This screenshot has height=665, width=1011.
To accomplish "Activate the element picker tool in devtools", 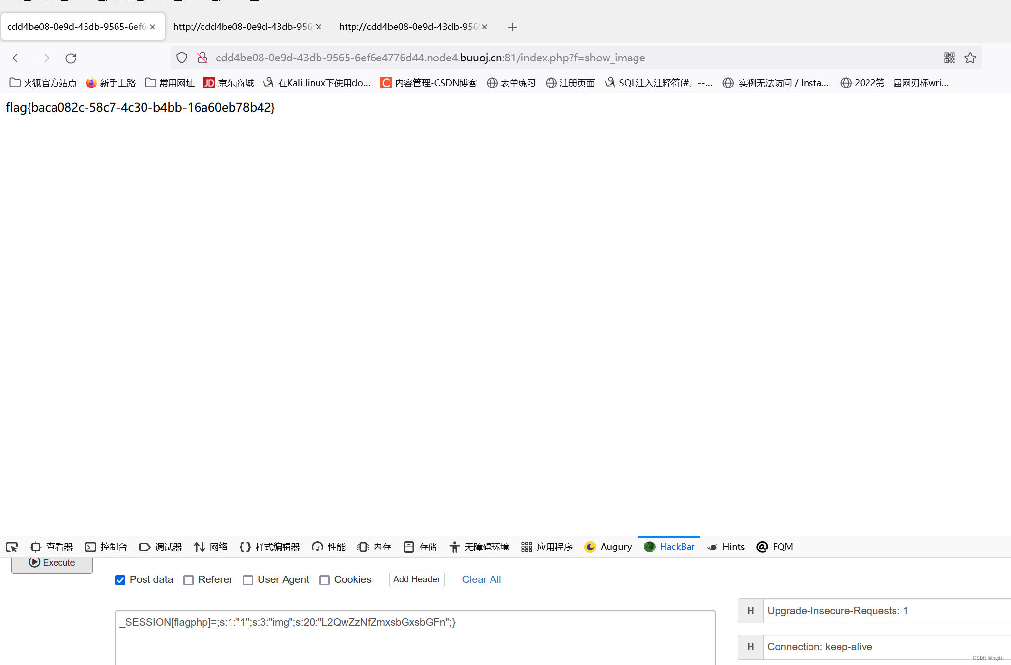I will tap(12, 547).
